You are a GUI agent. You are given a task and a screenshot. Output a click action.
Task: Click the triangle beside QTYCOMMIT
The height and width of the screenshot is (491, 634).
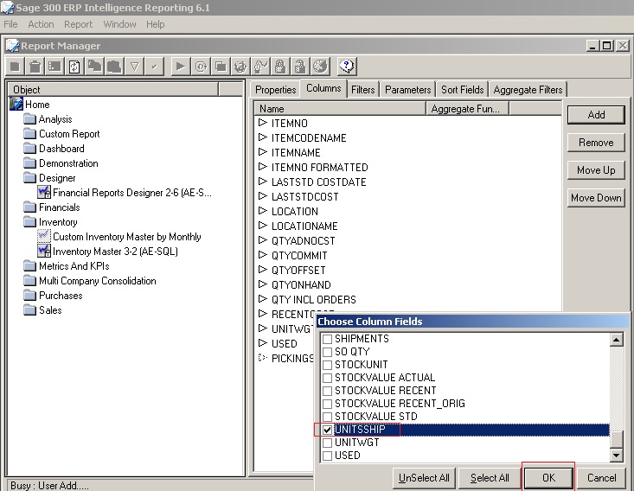[x=263, y=255]
